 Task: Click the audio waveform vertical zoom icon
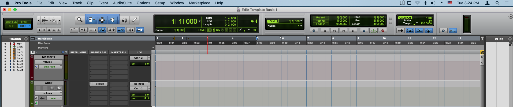point(45,20)
